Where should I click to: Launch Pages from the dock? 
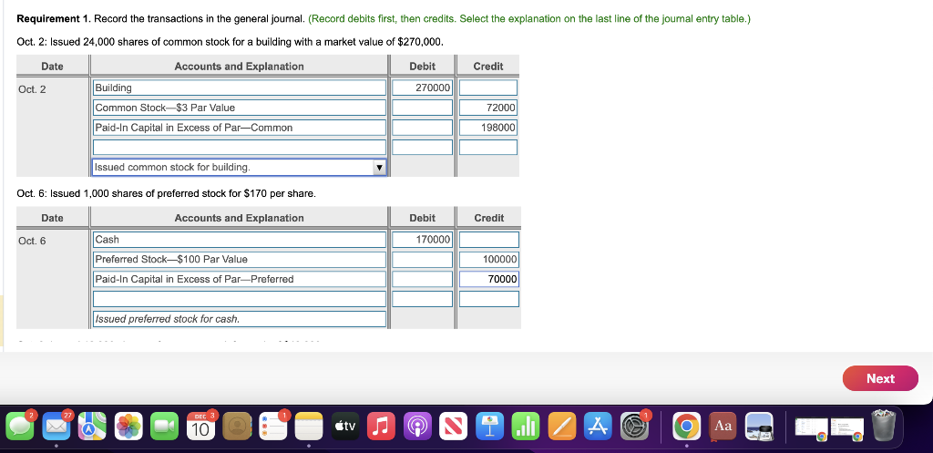tap(561, 427)
